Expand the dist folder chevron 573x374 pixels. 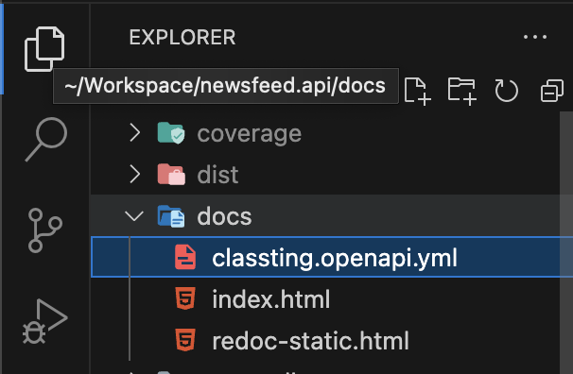135,174
